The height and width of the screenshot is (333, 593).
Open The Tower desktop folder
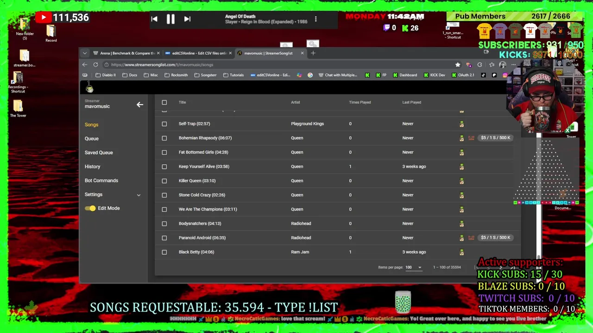(x=18, y=109)
